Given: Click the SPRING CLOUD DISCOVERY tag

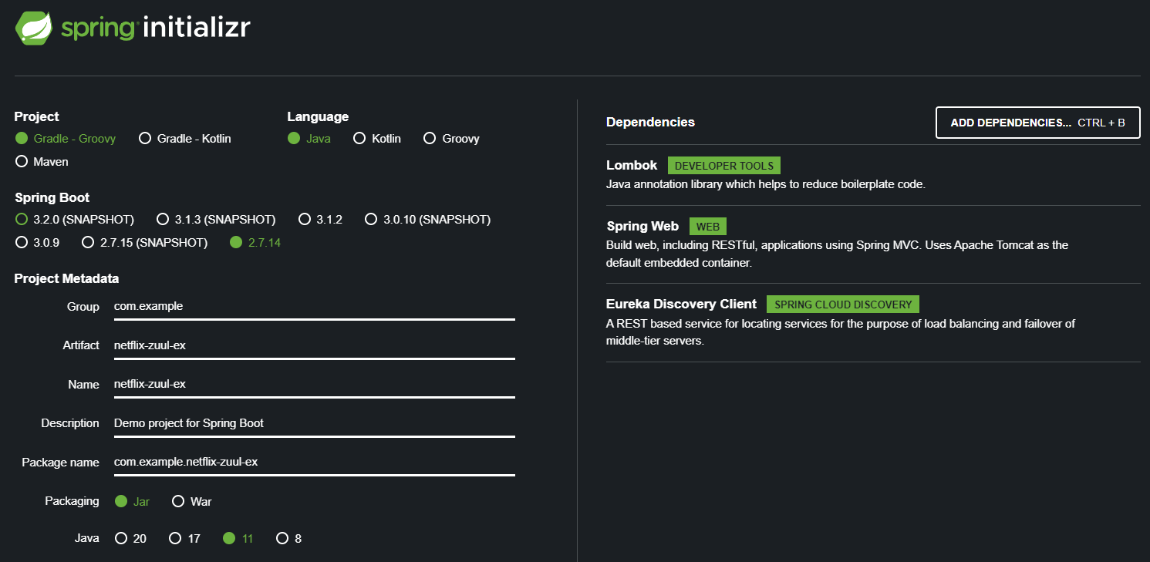Looking at the screenshot, I should 843,305.
